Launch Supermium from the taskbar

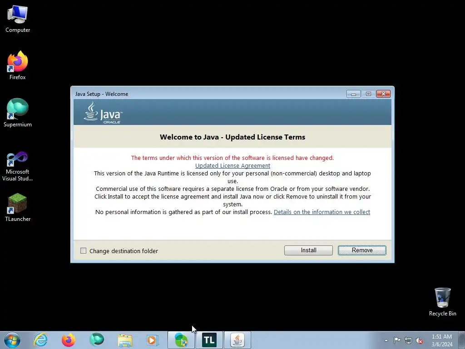(97, 340)
